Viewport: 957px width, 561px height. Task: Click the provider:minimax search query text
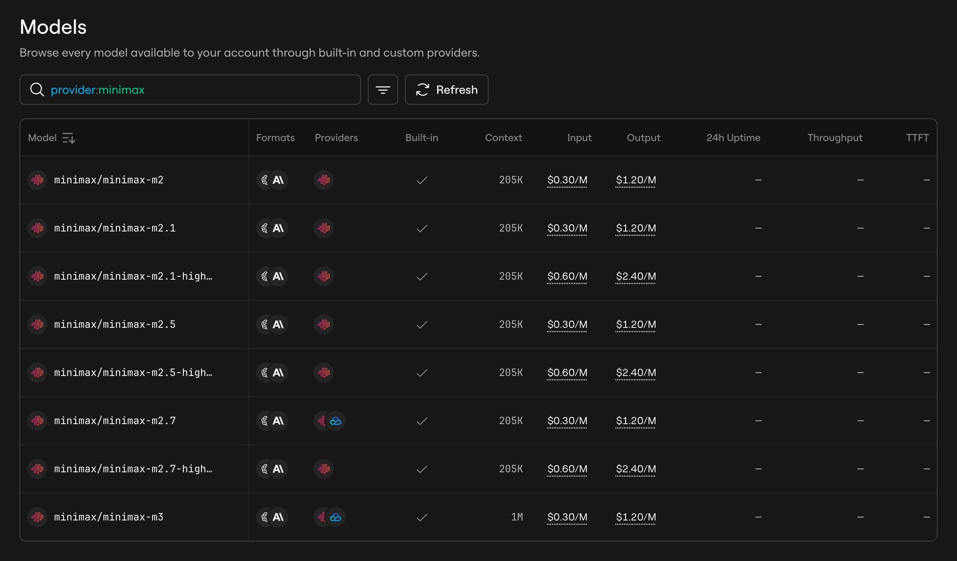[x=98, y=90]
